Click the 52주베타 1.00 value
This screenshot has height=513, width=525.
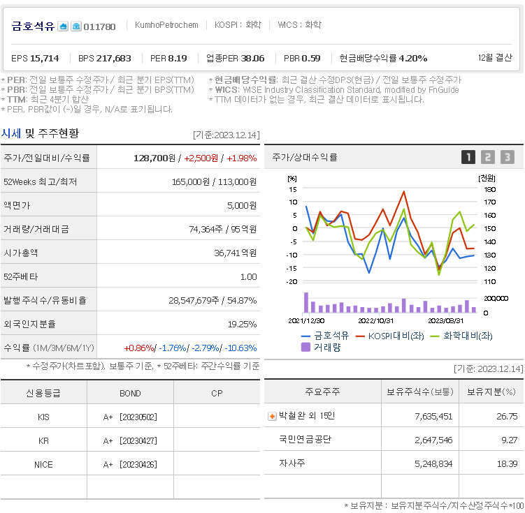click(x=248, y=276)
